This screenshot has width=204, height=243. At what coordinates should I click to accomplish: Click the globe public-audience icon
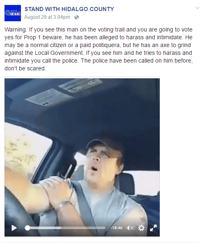coord(77,17)
